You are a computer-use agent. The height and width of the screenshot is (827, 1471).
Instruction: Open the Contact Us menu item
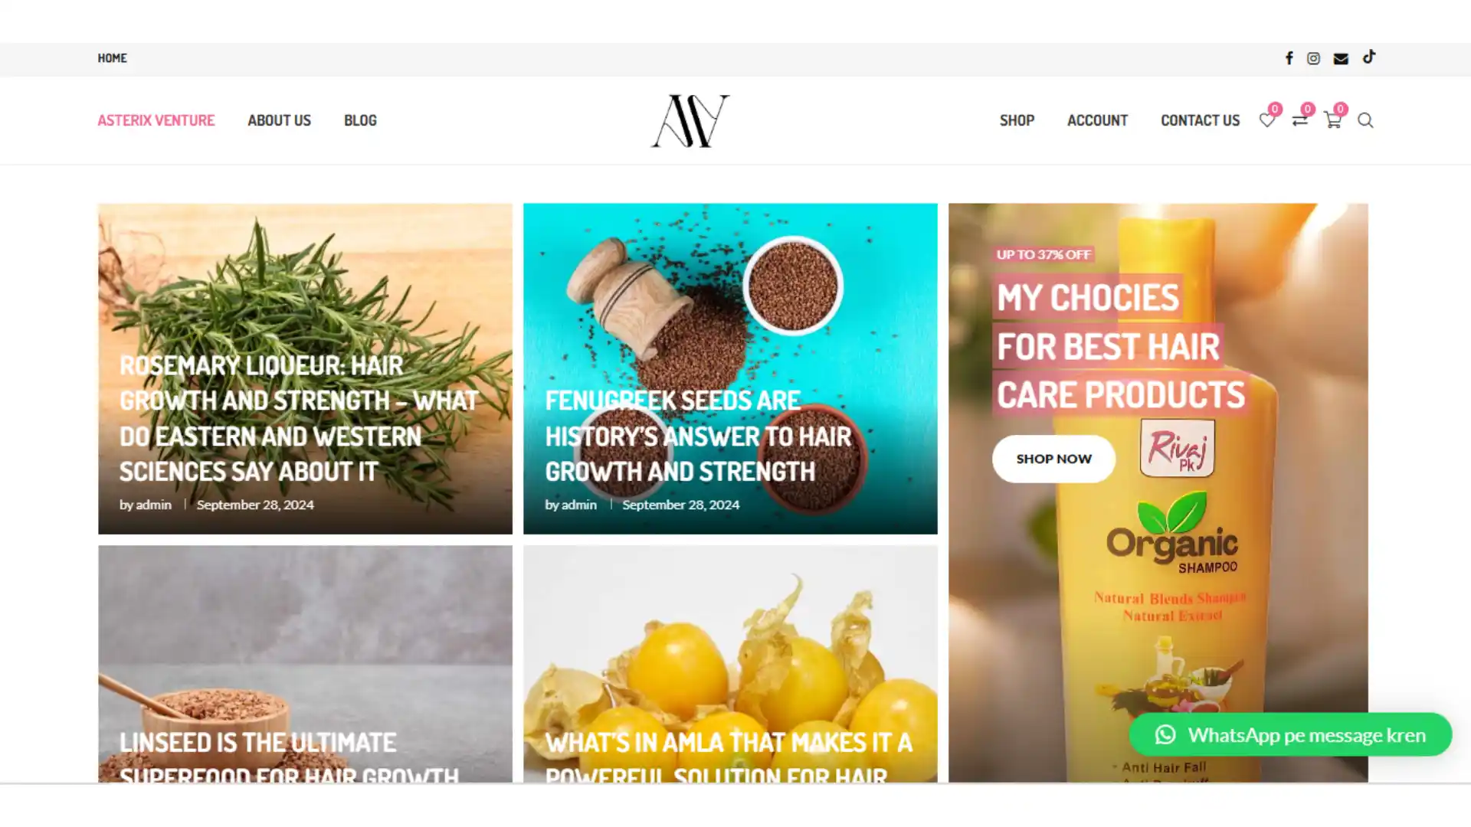[1200, 120]
